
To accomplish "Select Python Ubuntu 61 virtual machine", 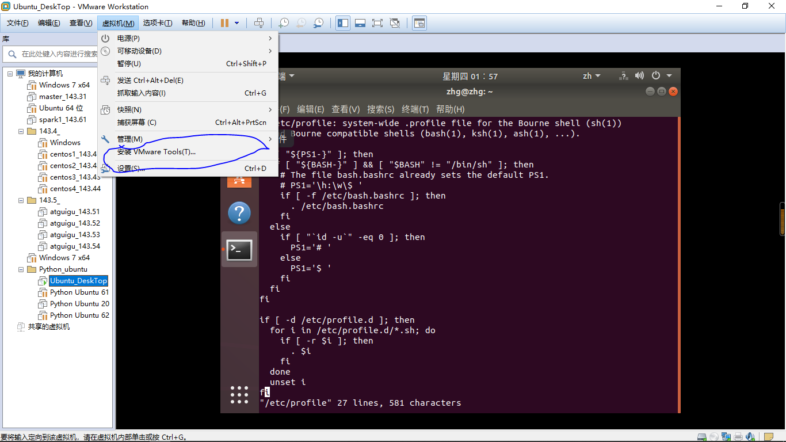I will click(79, 292).
